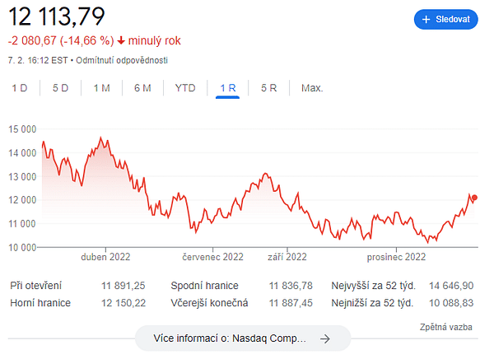Switch to the 1 M chart range
Viewport: 494px width, 359px height.
pos(101,88)
